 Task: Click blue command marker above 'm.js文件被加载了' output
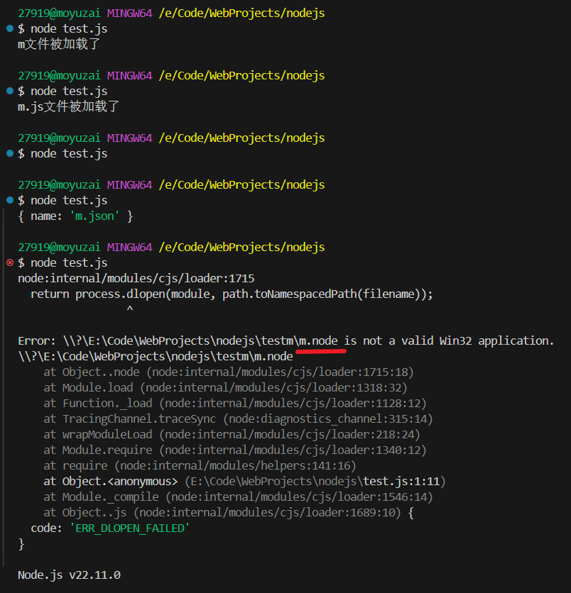10,91
